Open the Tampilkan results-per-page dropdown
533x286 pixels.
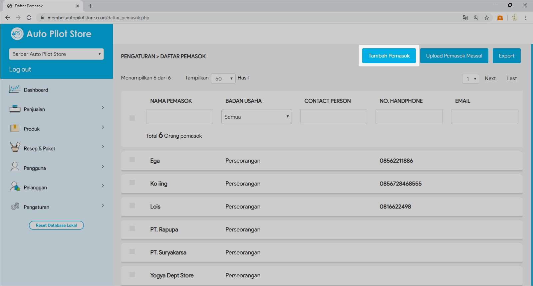[x=223, y=78]
